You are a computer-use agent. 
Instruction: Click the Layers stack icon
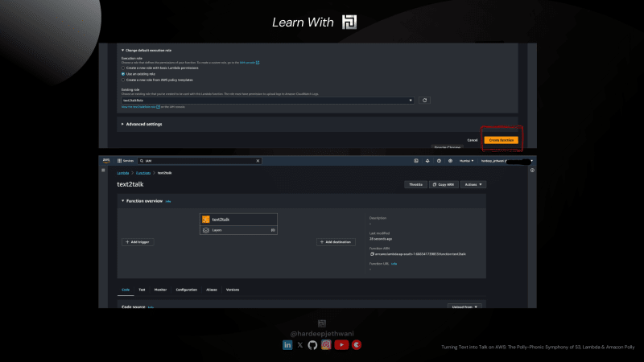pyautogui.click(x=206, y=230)
